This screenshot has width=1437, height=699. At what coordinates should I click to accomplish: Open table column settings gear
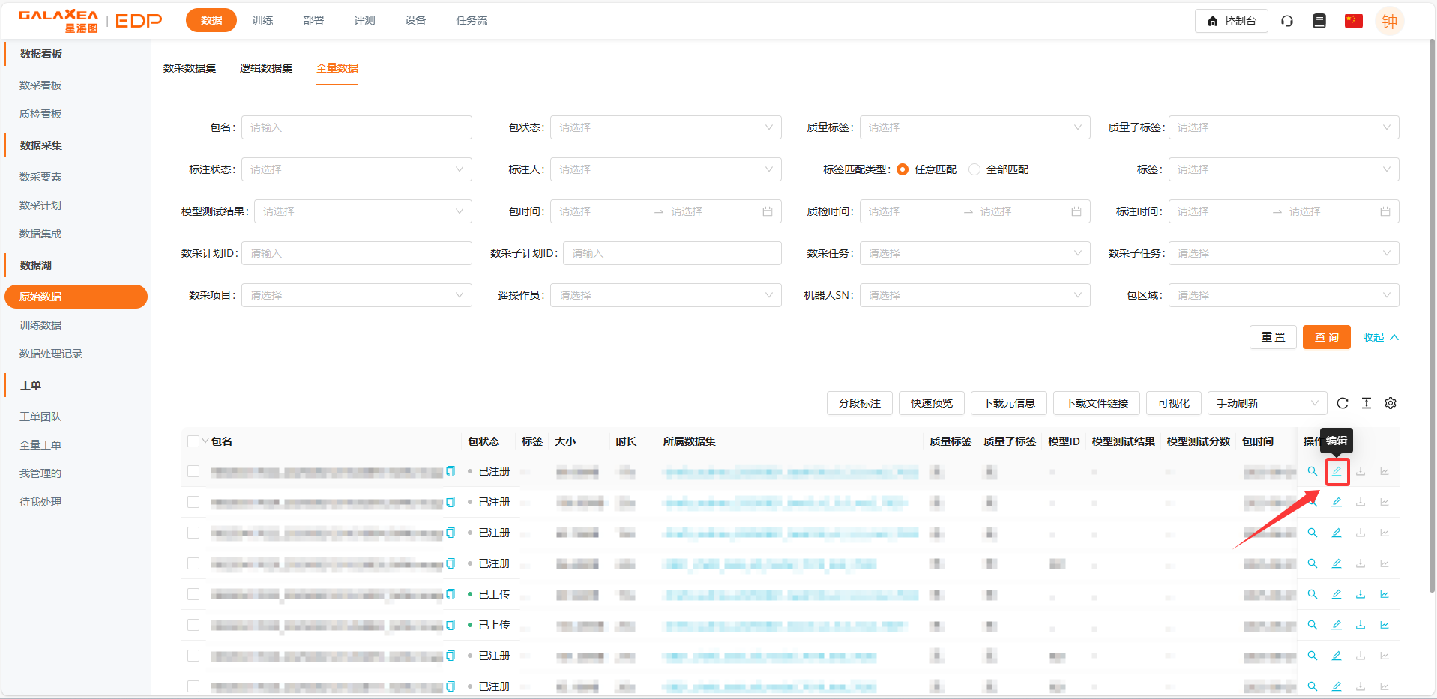pos(1391,403)
